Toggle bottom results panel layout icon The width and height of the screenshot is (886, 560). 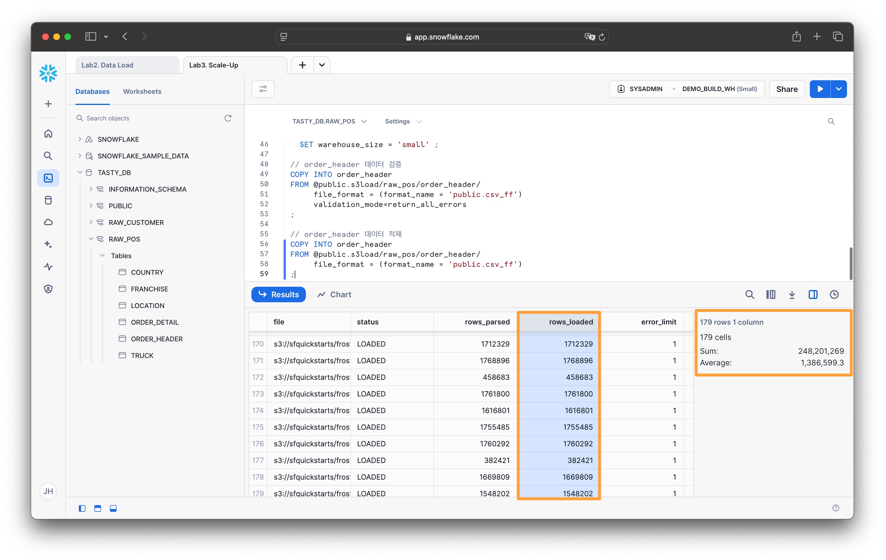pyautogui.click(x=113, y=509)
